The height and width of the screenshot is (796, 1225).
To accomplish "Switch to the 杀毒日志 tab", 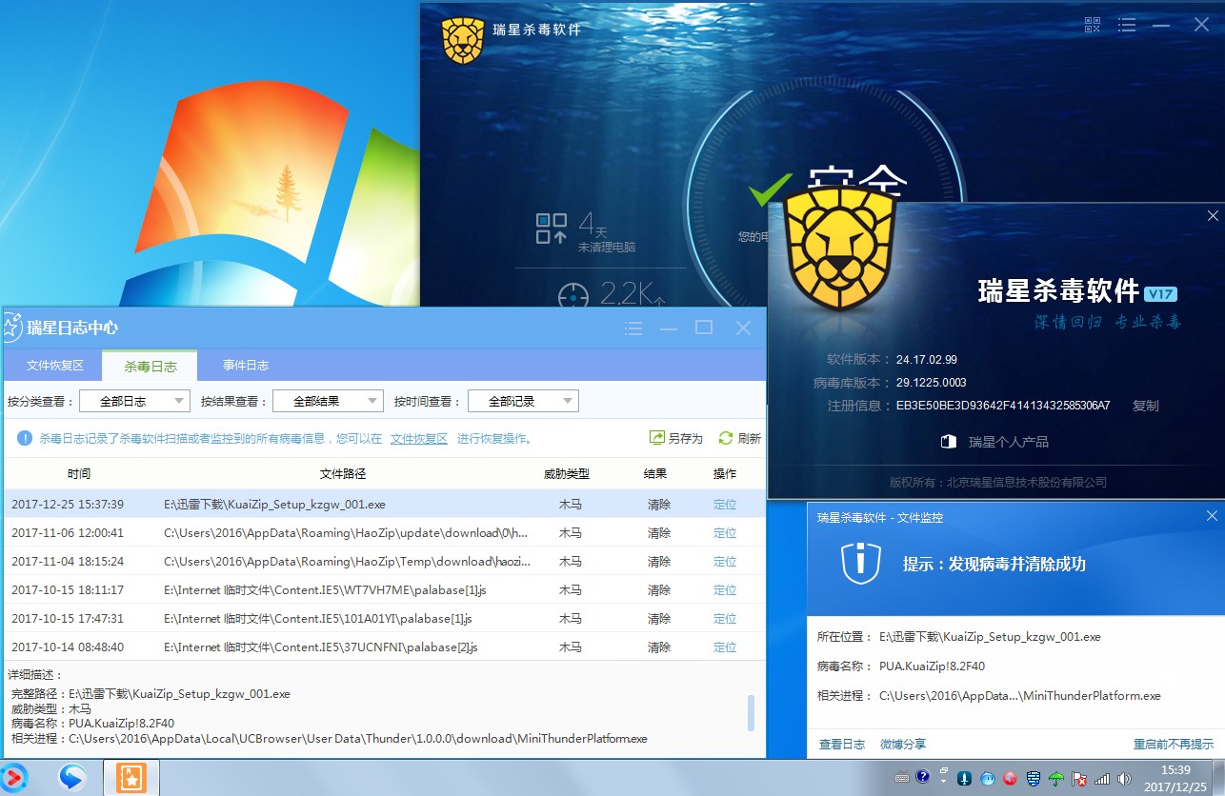I will pos(150,366).
